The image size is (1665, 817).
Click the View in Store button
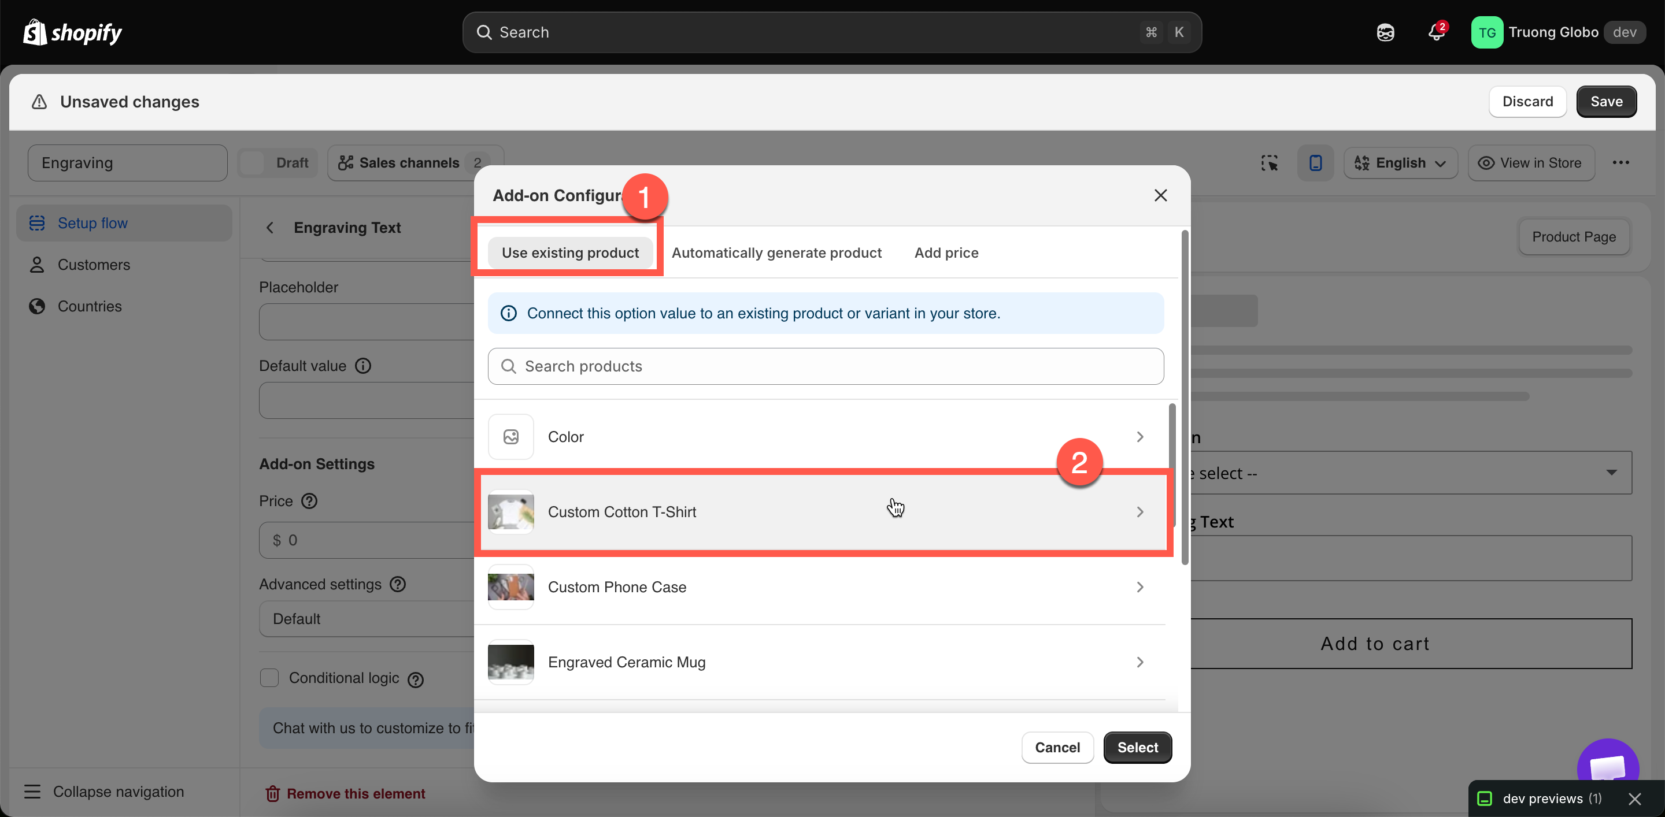tap(1530, 163)
